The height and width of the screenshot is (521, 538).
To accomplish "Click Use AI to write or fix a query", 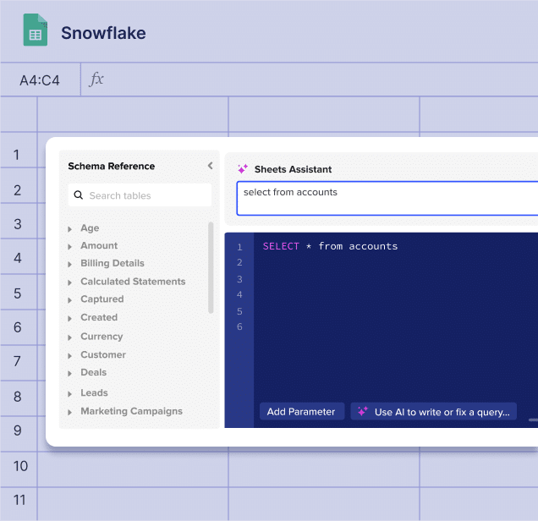I will 434,411.
